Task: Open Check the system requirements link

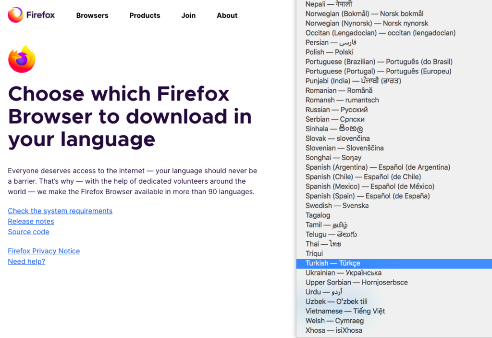Action: click(x=60, y=211)
